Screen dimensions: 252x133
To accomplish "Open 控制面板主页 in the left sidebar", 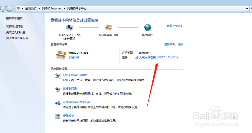I will tap(14, 18).
